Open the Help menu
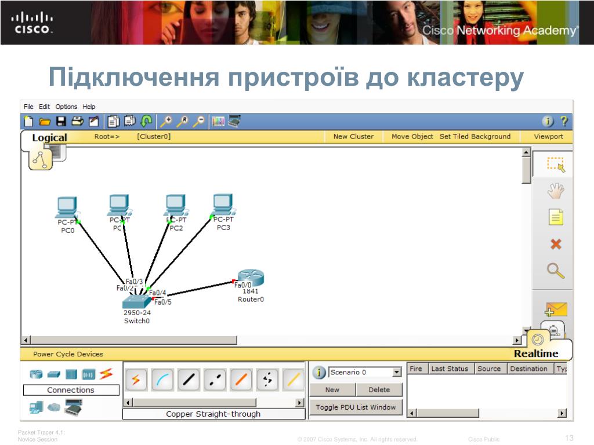This screenshot has width=594, height=445. 89,107
